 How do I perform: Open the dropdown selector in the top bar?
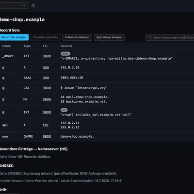click(x=14, y=6)
